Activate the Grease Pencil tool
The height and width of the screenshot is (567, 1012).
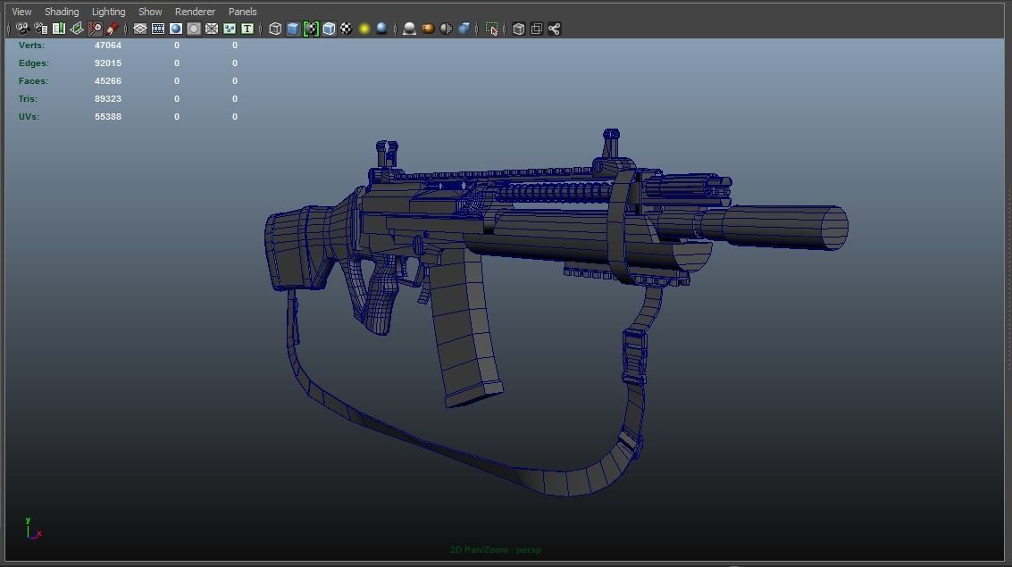[x=113, y=29]
